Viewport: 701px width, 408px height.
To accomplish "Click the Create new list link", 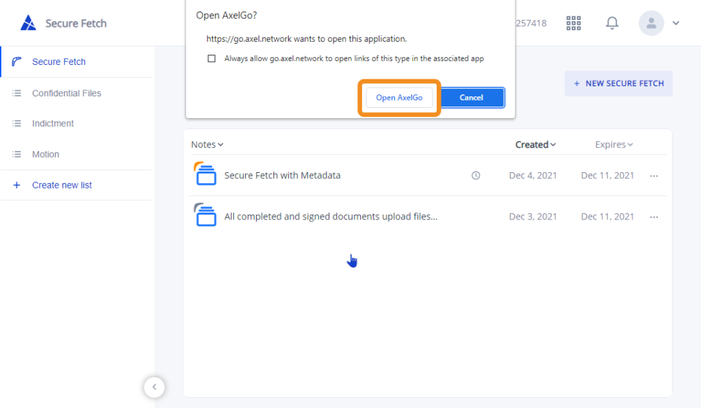I will 62,185.
